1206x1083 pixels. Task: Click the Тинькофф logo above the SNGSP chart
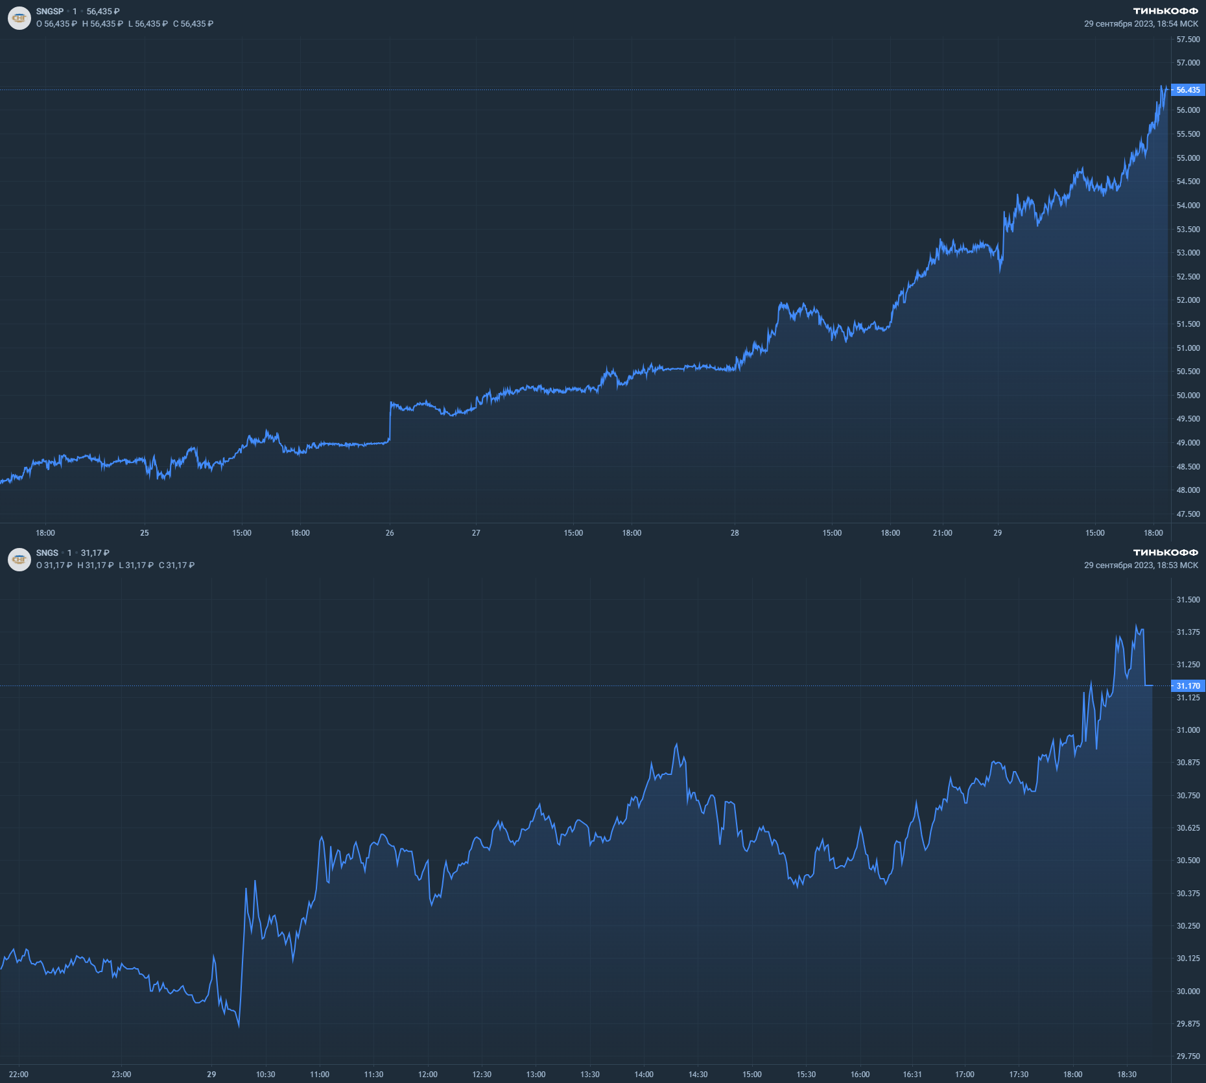(x=1165, y=11)
